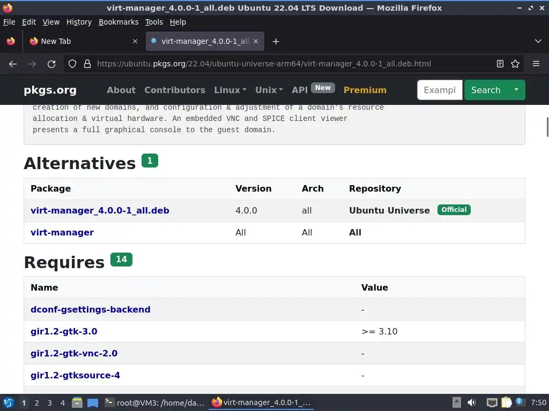Image resolution: width=549 pixels, height=411 pixels.
Task: Open a new tab with plus button
Action: (x=276, y=42)
